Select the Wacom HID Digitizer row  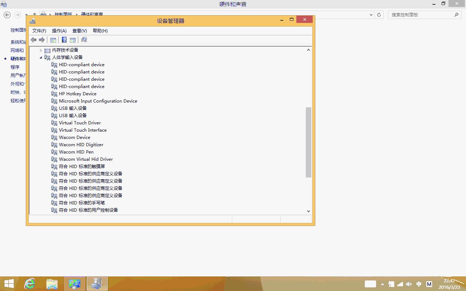[81, 145]
